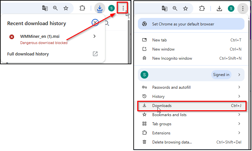Viewport: 252px width, 151px height.
Task: Bookmark this page with the star in the left window
Action: click(x=66, y=8)
